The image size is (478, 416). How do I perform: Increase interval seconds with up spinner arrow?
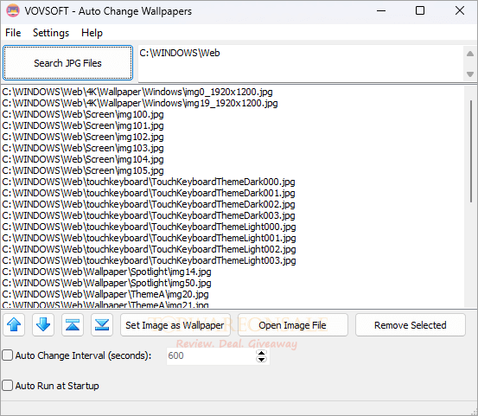[261, 353]
